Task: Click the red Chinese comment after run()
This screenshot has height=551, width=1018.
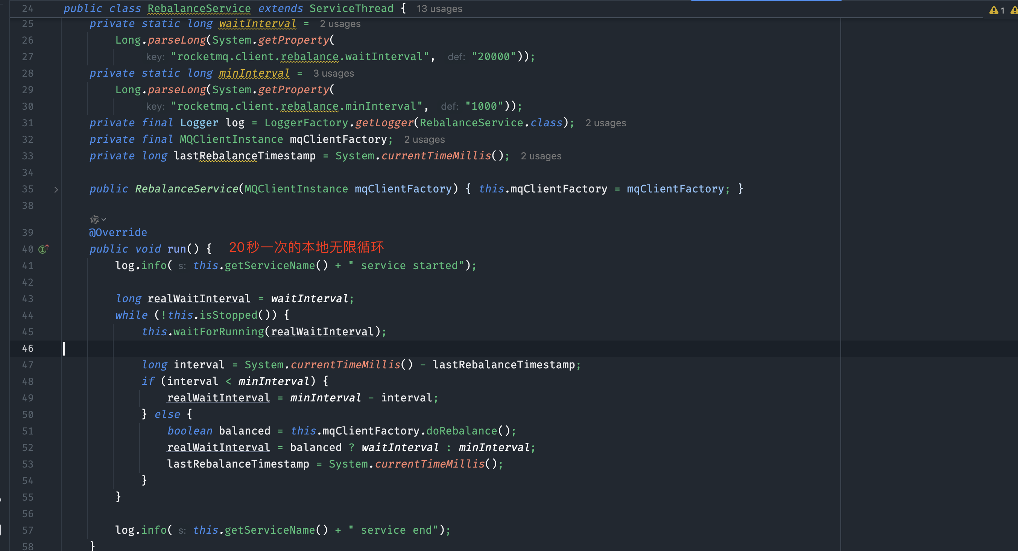Action: pyautogui.click(x=306, y=247)
